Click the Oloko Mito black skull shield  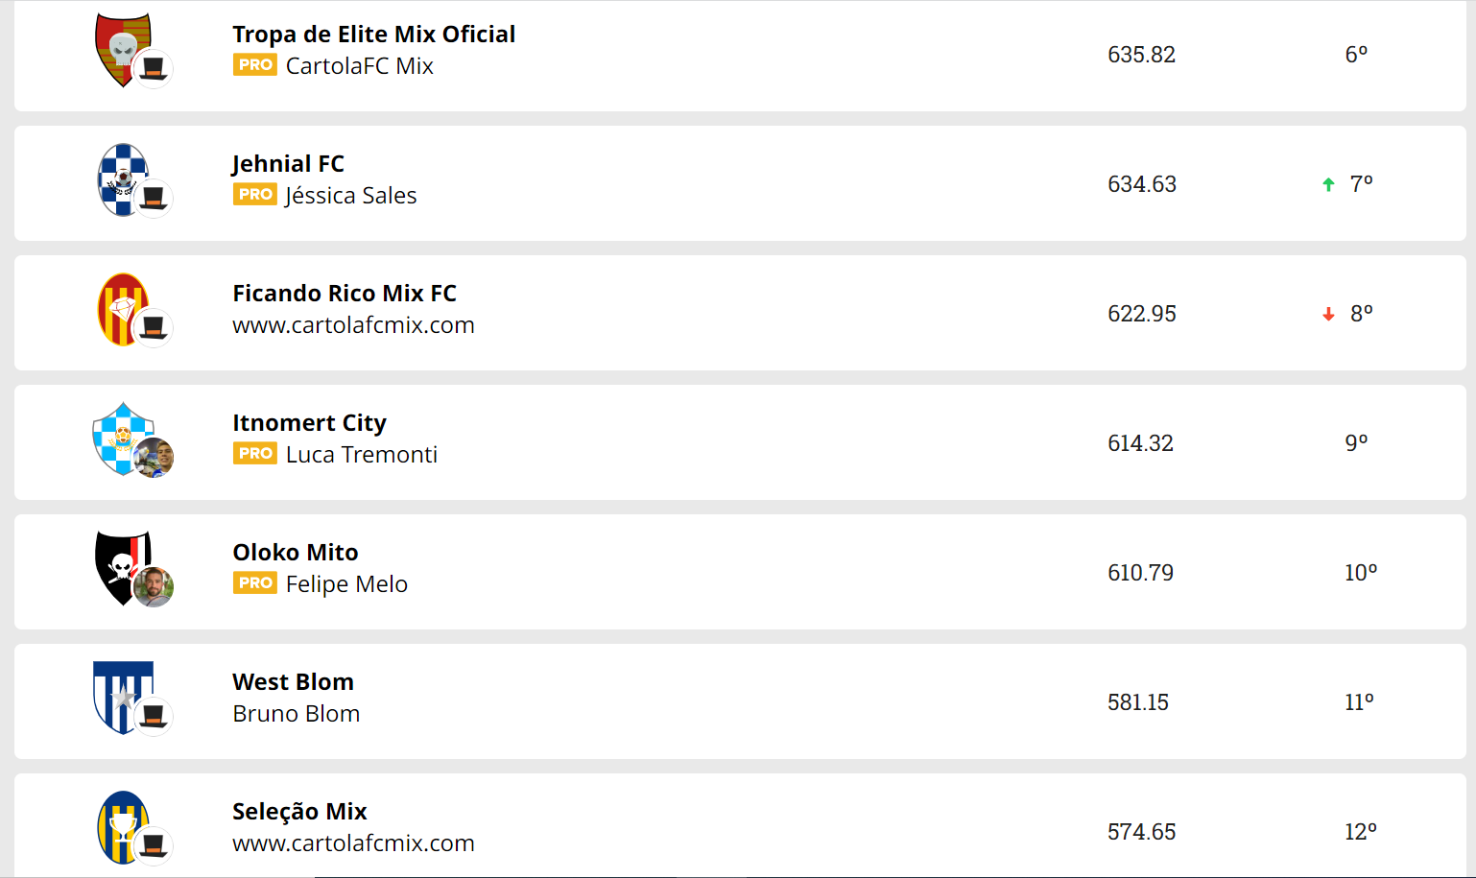point(123,568)
